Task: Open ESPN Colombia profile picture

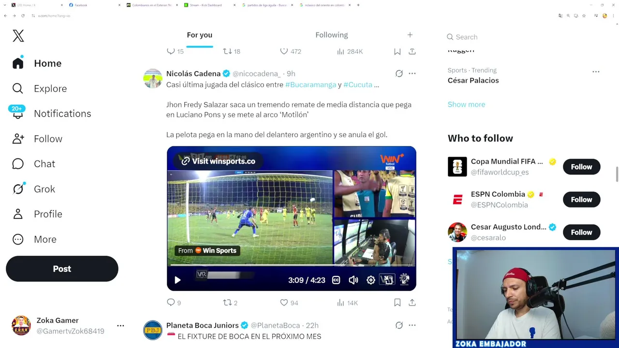Action: pos(457,200)
